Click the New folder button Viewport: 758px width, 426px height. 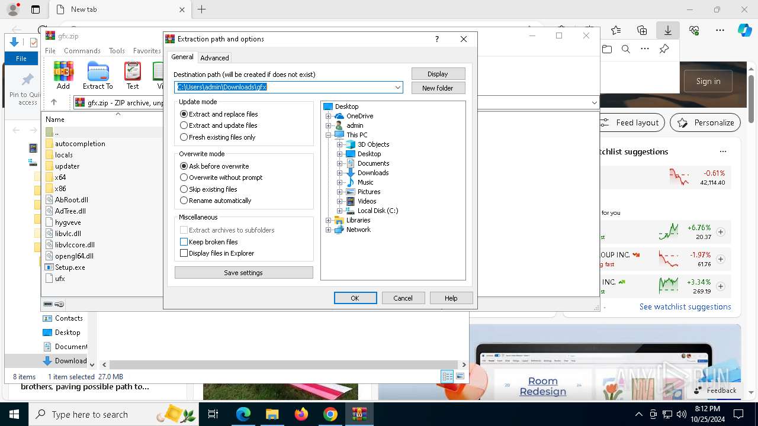pos(438,88)
